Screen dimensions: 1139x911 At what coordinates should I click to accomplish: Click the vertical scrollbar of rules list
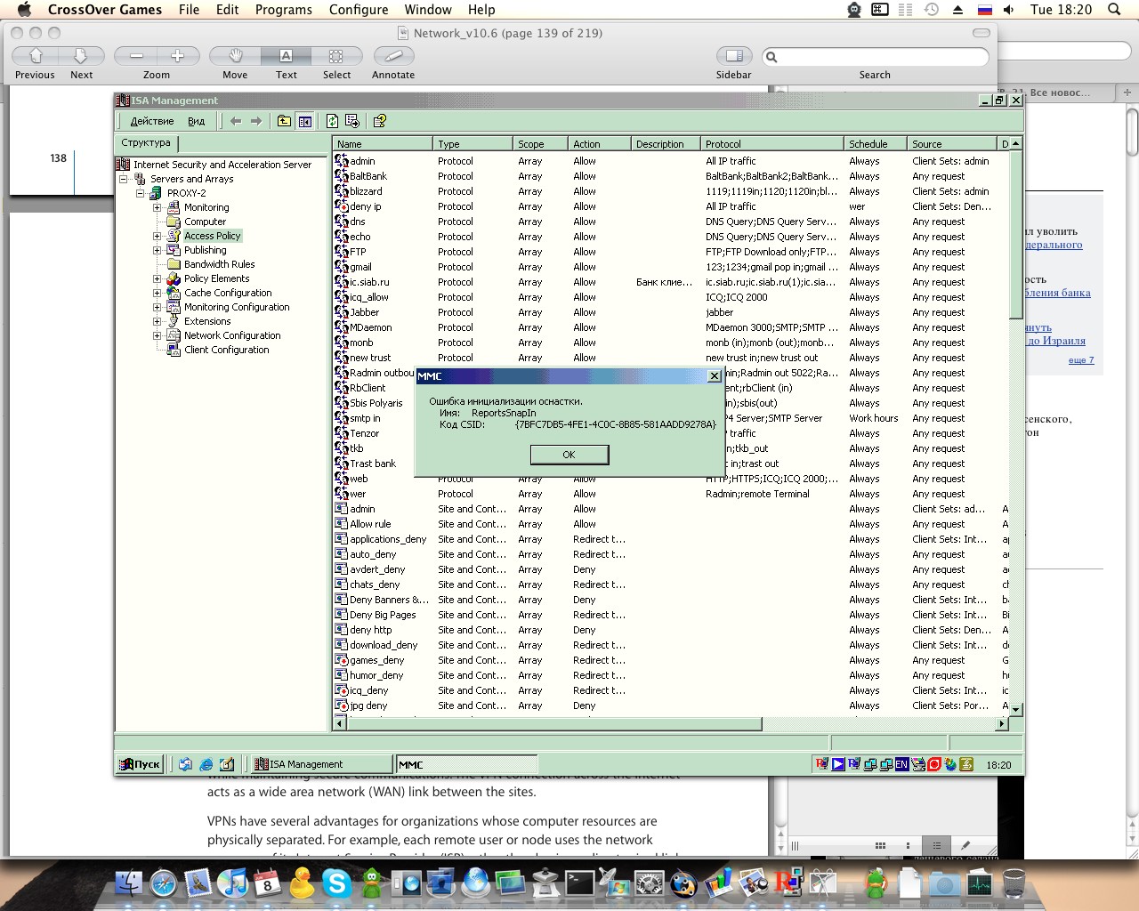[1016, 236]
